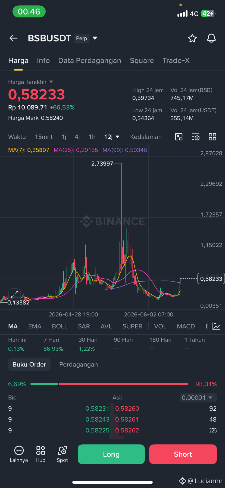
Task: Select Buku Order tab
Action: coord(29,364)
